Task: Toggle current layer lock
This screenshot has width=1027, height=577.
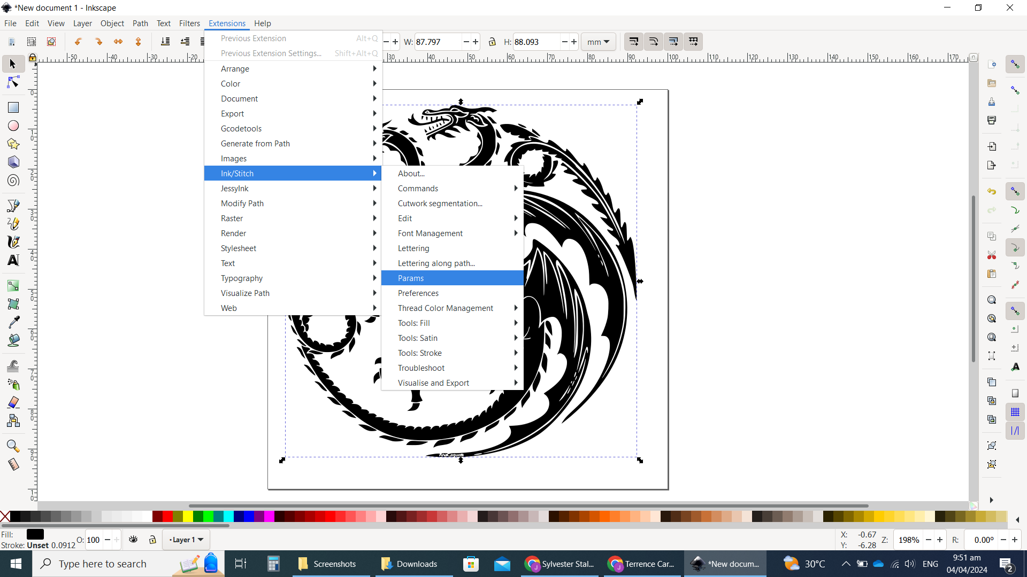Action: pos(152,540)
